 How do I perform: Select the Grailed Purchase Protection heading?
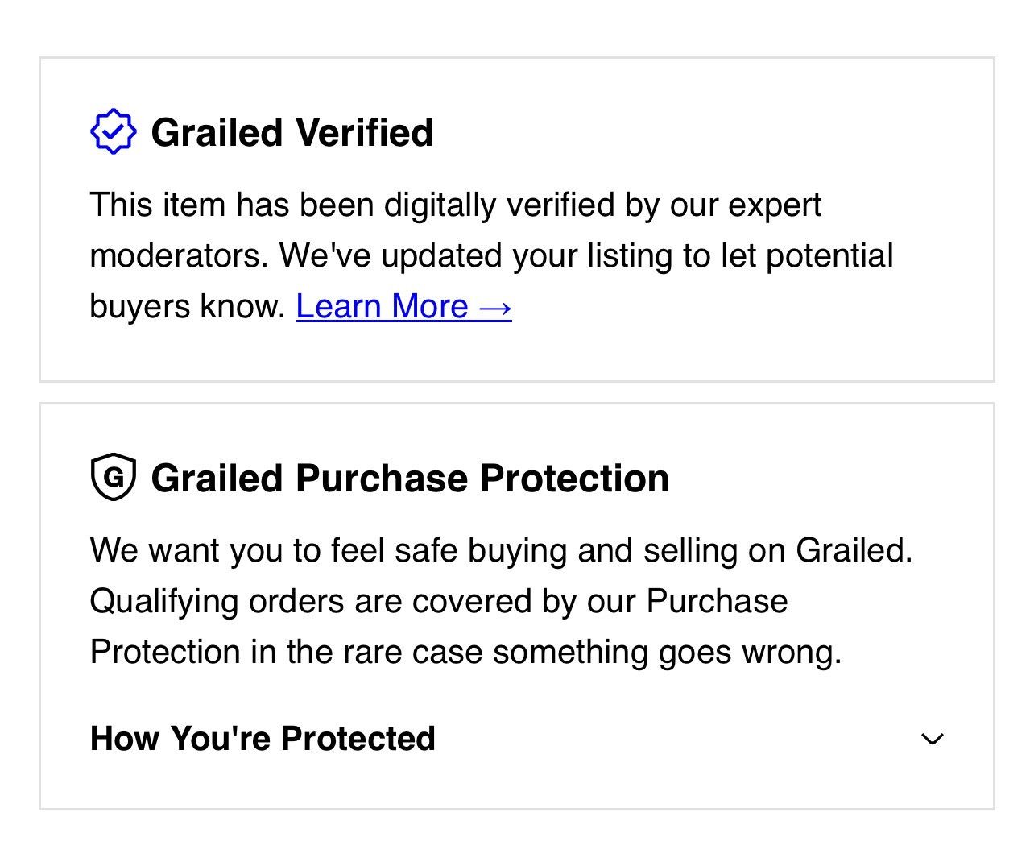tap(410, 478)
